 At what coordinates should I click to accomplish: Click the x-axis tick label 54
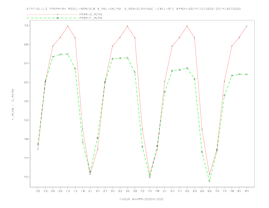click(x=172, y=191)
